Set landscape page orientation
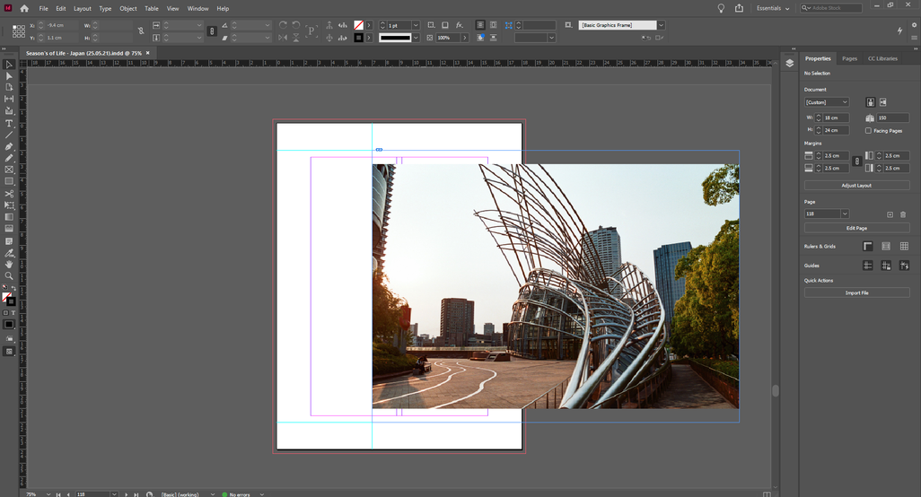921x497 pixels. tap(882, 102)
